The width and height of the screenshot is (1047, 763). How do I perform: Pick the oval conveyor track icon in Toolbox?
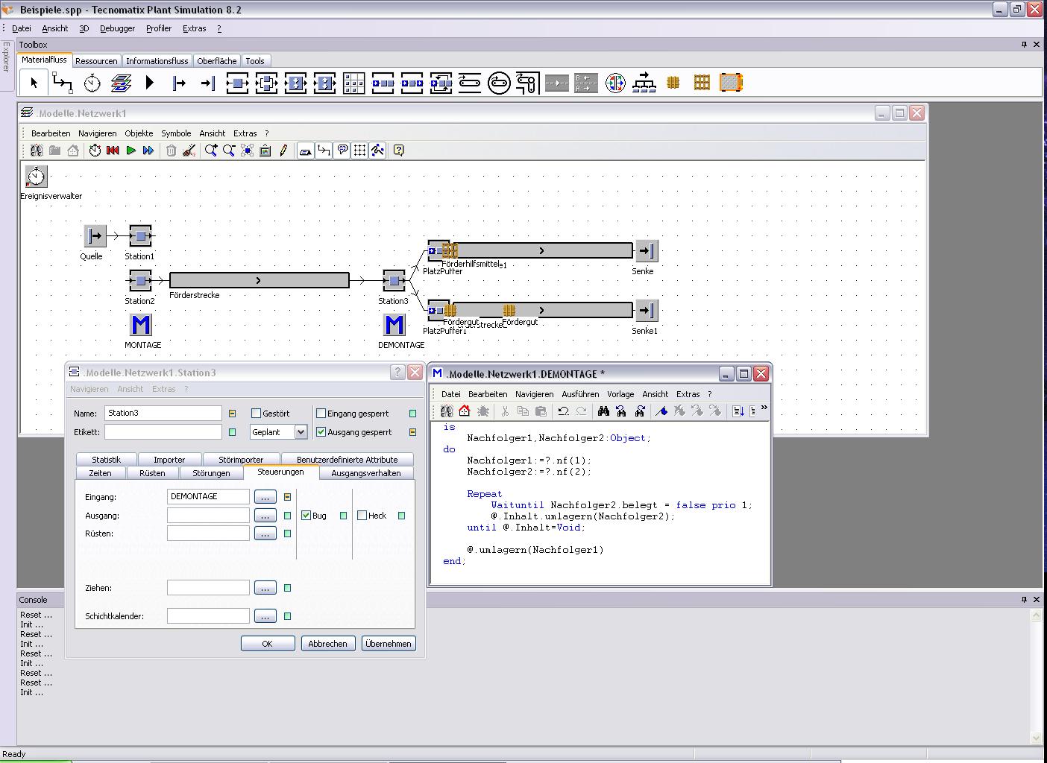tap(499, 83)
